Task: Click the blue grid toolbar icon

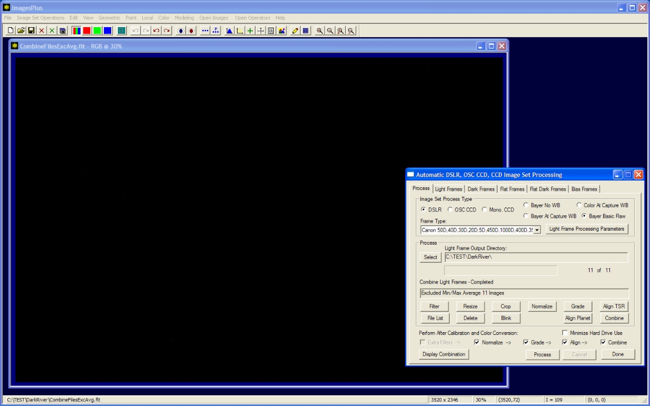Action: pos(305,30)
